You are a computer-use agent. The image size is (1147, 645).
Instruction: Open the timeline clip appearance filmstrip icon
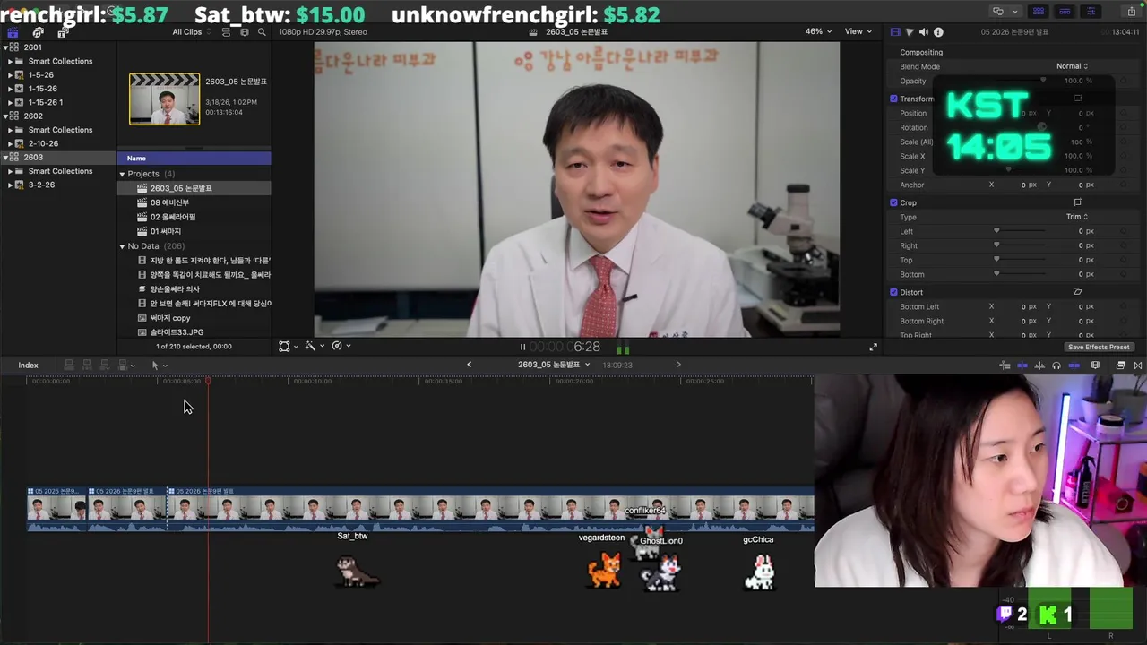coord(1095,365)
